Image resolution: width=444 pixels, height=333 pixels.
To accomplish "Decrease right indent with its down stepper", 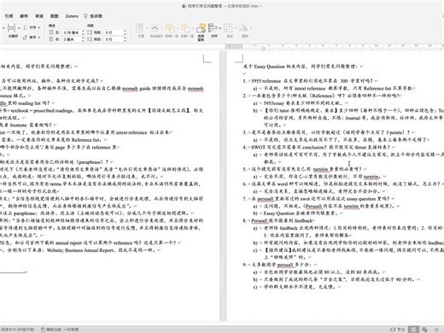I will 83,41.
